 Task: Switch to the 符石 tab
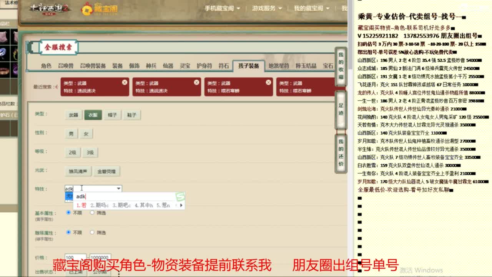[224, 66]
